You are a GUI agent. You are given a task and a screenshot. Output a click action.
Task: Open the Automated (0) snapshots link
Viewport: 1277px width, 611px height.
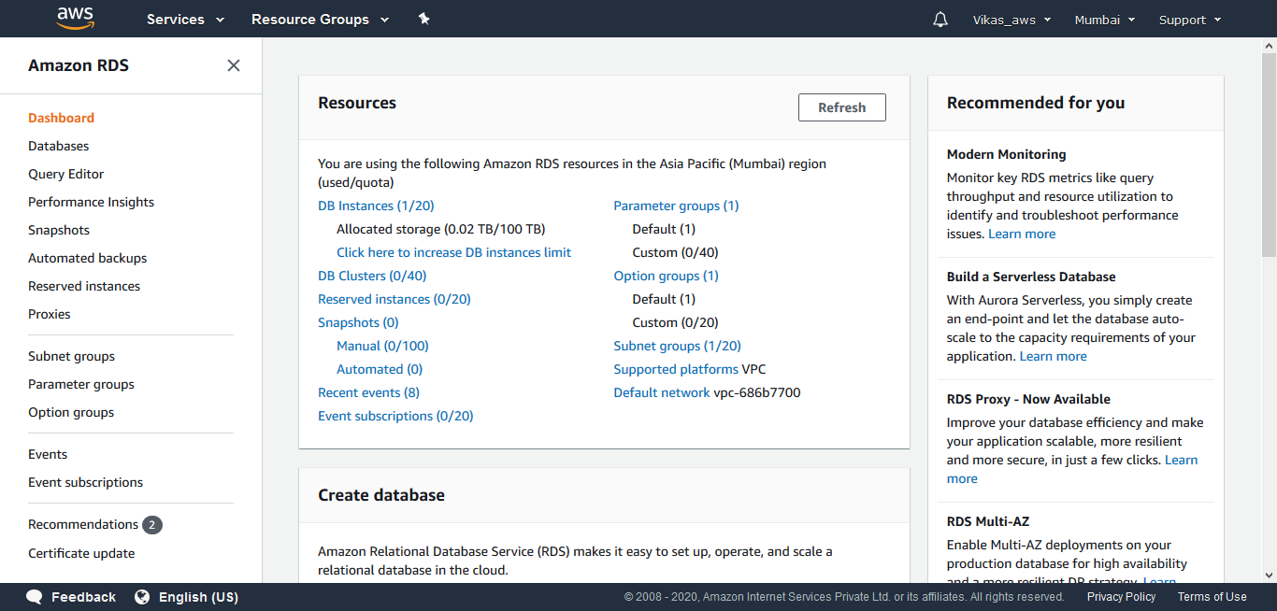click(x=380, y=369)
